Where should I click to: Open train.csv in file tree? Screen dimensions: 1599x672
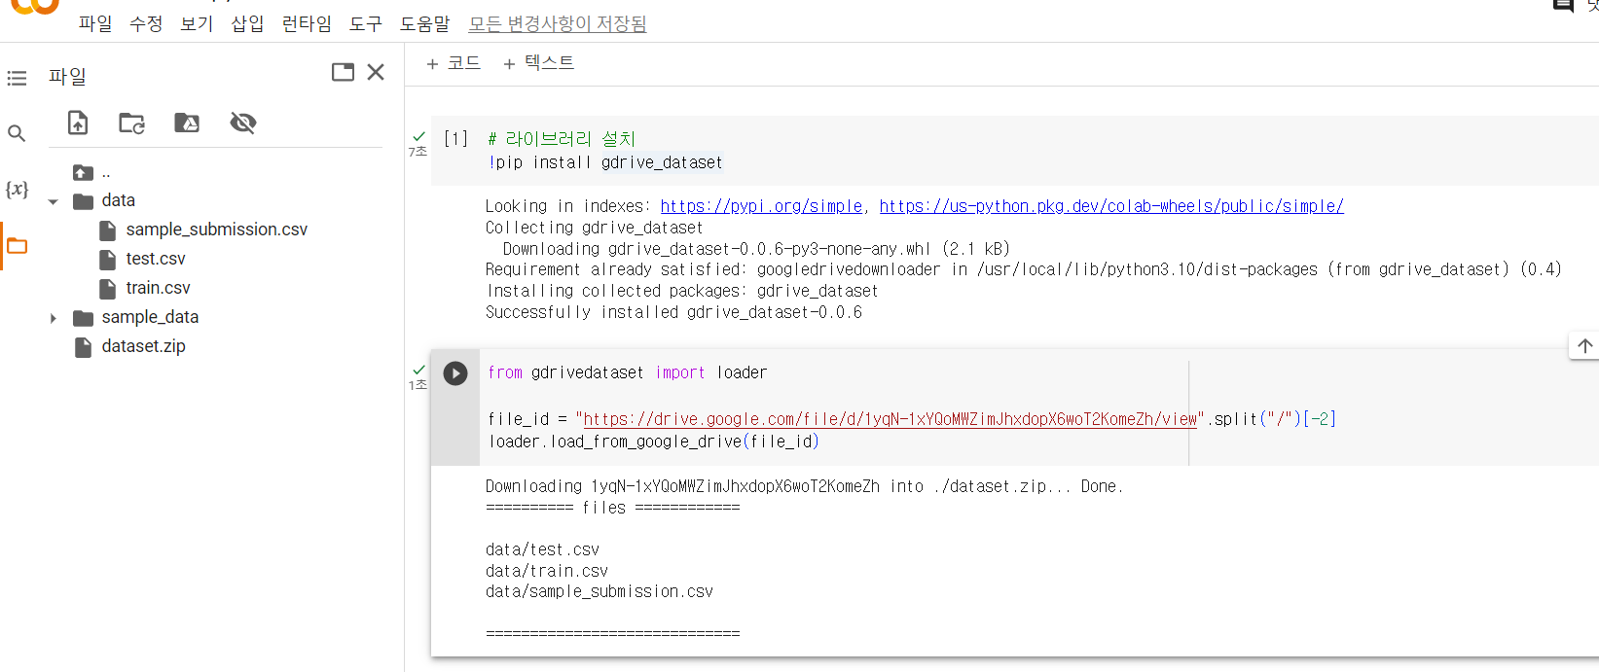(x=158, y=288)
